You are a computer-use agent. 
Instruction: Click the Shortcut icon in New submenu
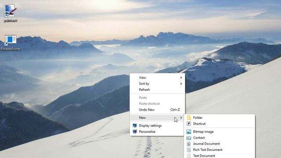(x=189, y=124)
